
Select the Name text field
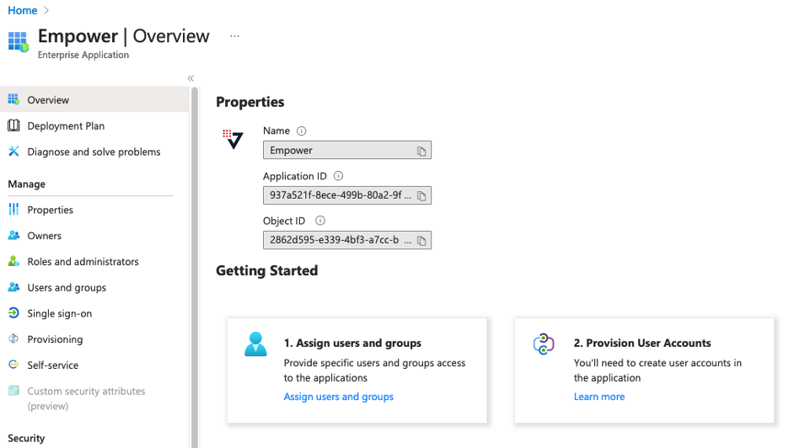pyautogui.click(x=347, y=151)
